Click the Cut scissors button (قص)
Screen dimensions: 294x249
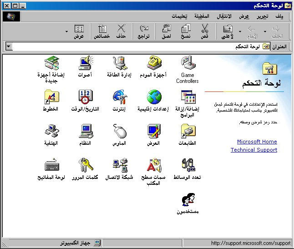pyautogui.click(x=204, y=31)
